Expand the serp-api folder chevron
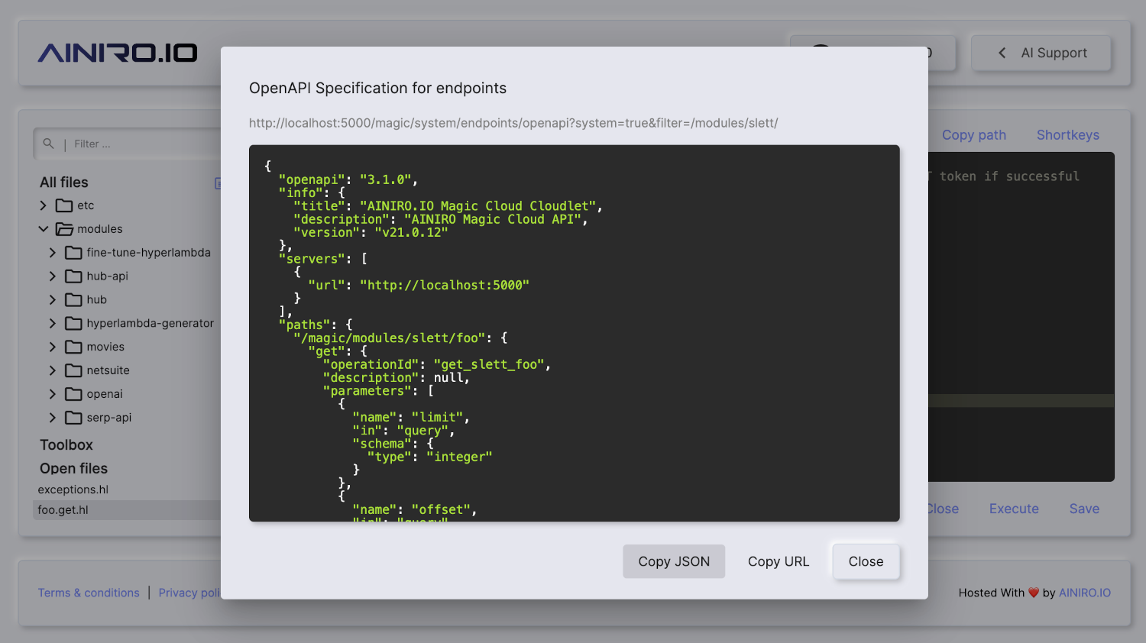The image size is (1146, 643). (53, 418)
